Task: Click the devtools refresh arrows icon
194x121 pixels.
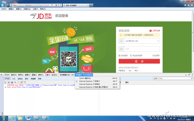Action: pos(15,82)
